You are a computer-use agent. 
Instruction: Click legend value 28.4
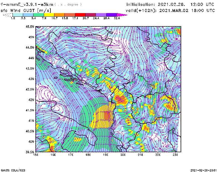point(106,18)
